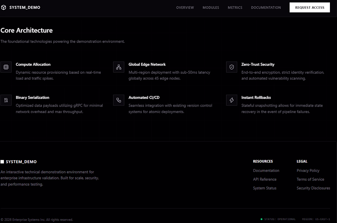Screen dimensions: 337x223
Task: Click the 'Multi-region deployment' description
Action: tap(169, 75)
